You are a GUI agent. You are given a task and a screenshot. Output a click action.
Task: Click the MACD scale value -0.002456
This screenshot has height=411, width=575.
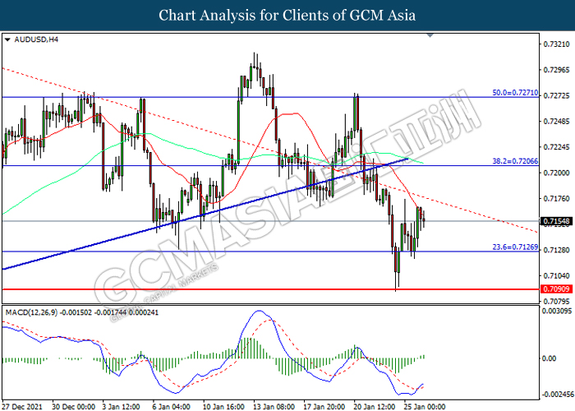click(558, 395)
